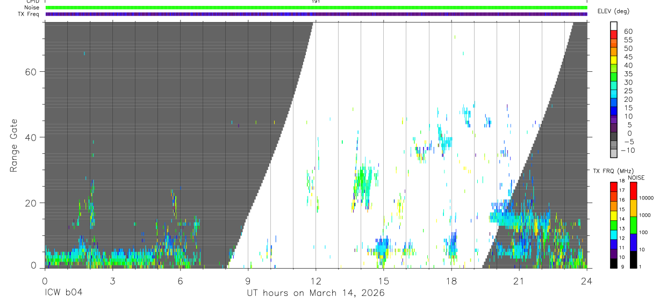Click the 'ICW b04' radar beam label
660x304 pixels.
pos(64,293)
